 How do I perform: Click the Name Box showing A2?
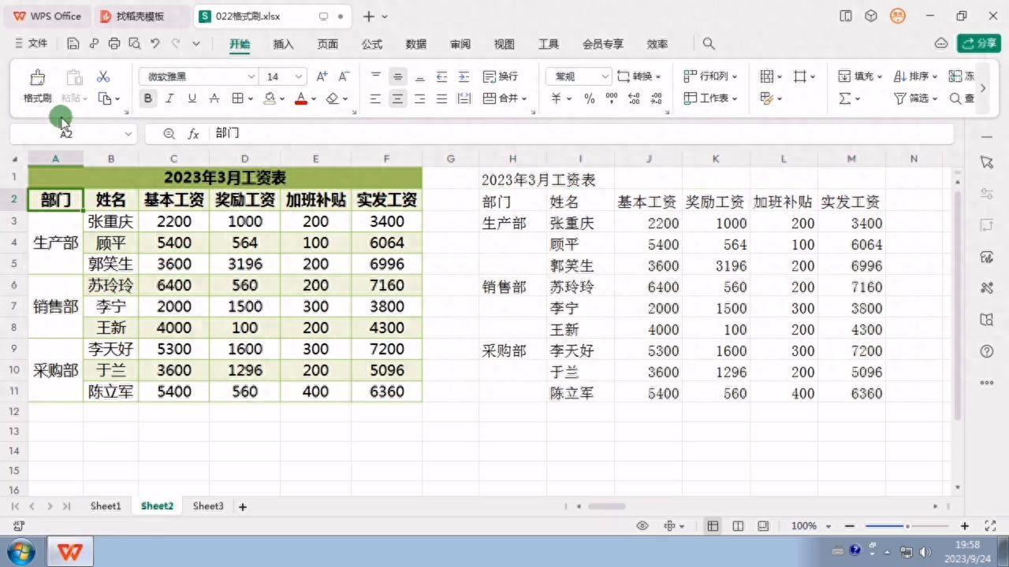click(x=73, y=134)
